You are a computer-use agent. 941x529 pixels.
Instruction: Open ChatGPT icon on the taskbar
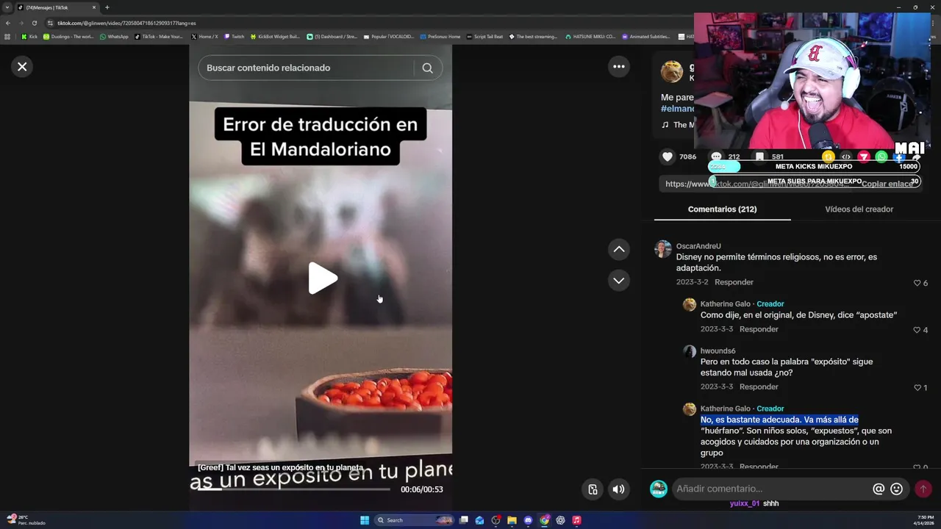click(x=560, y=520)
